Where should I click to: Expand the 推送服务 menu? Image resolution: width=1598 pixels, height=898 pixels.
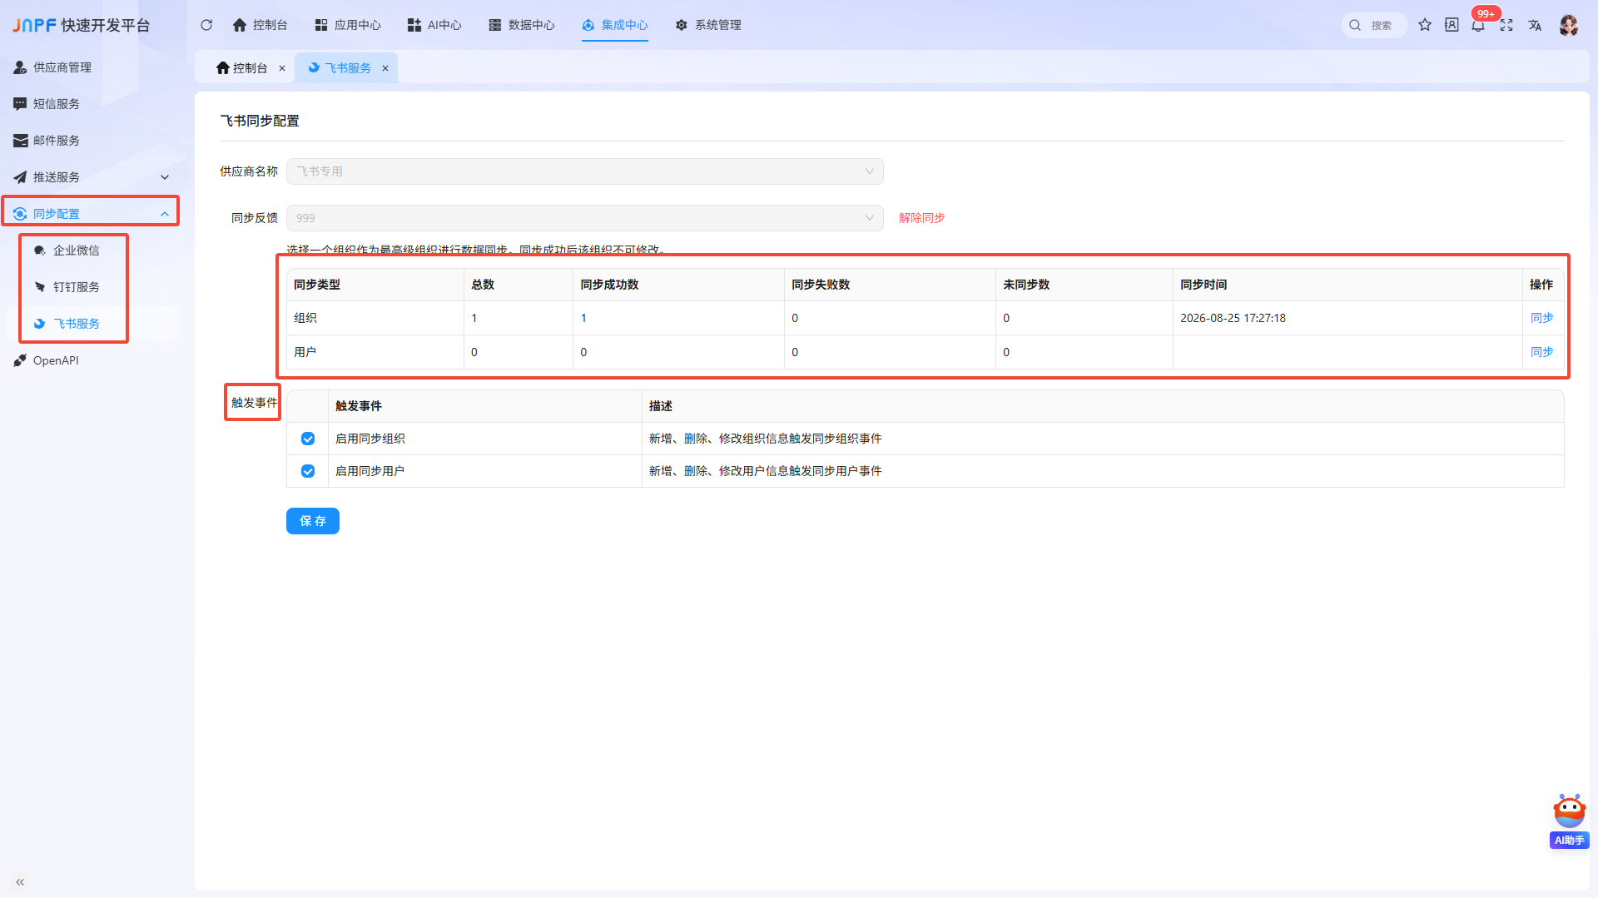pos(90,177)
